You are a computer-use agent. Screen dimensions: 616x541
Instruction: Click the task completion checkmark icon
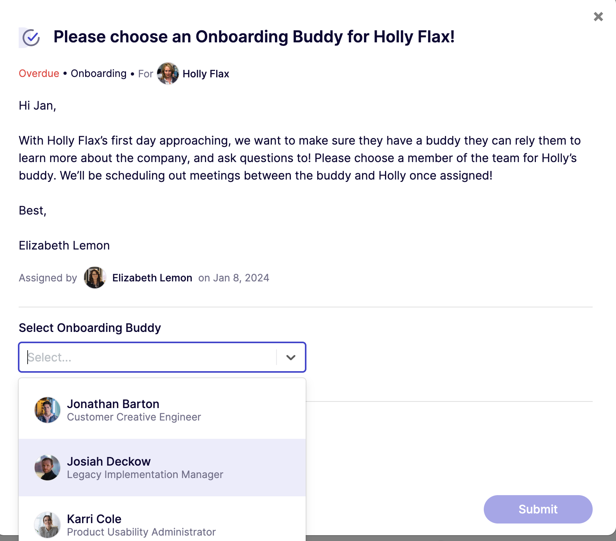(31, 37)
